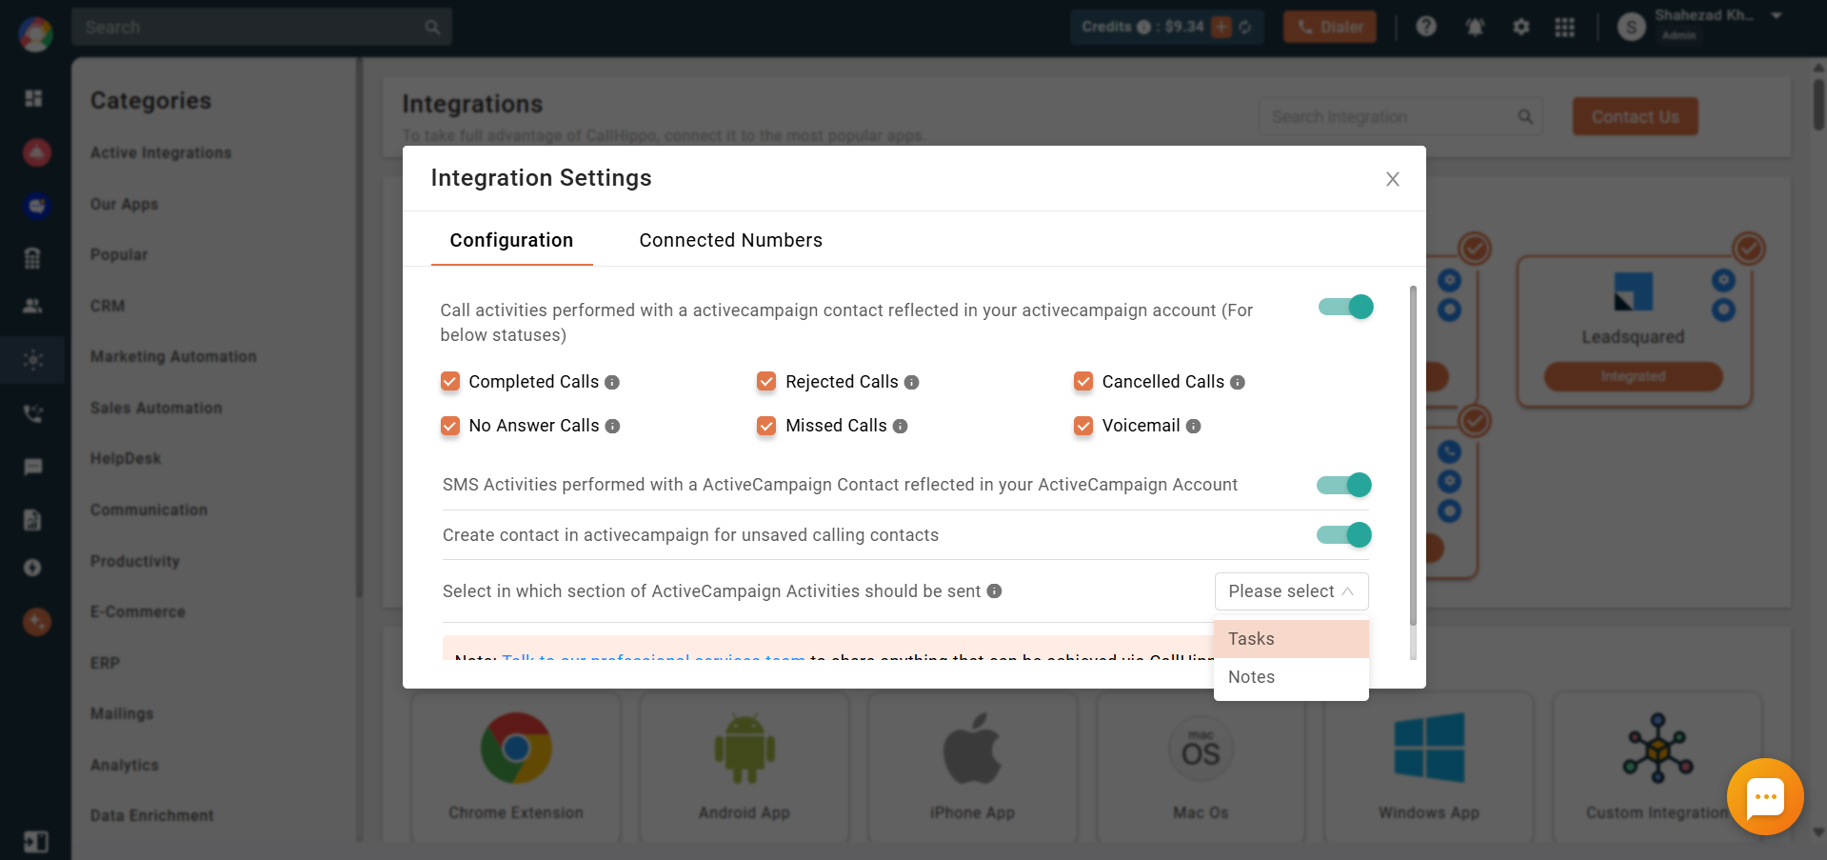Viewport: 1827px width, 860px height.
Task: Uncheck No Answer Calls checkbox
Action: pyautogui.click(x=450, y=426)
